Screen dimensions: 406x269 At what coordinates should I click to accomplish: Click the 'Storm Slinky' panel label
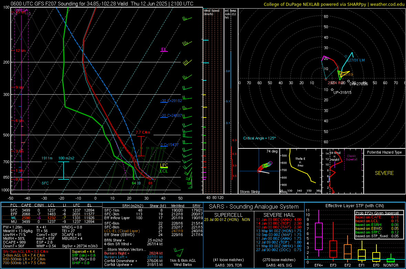(249, 192)
